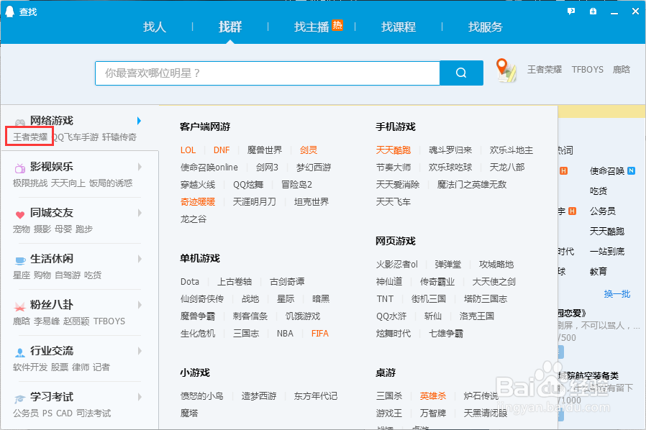Click Dota in 单机游戏
This screenshot has width=646, height=430.
(189, 281)
